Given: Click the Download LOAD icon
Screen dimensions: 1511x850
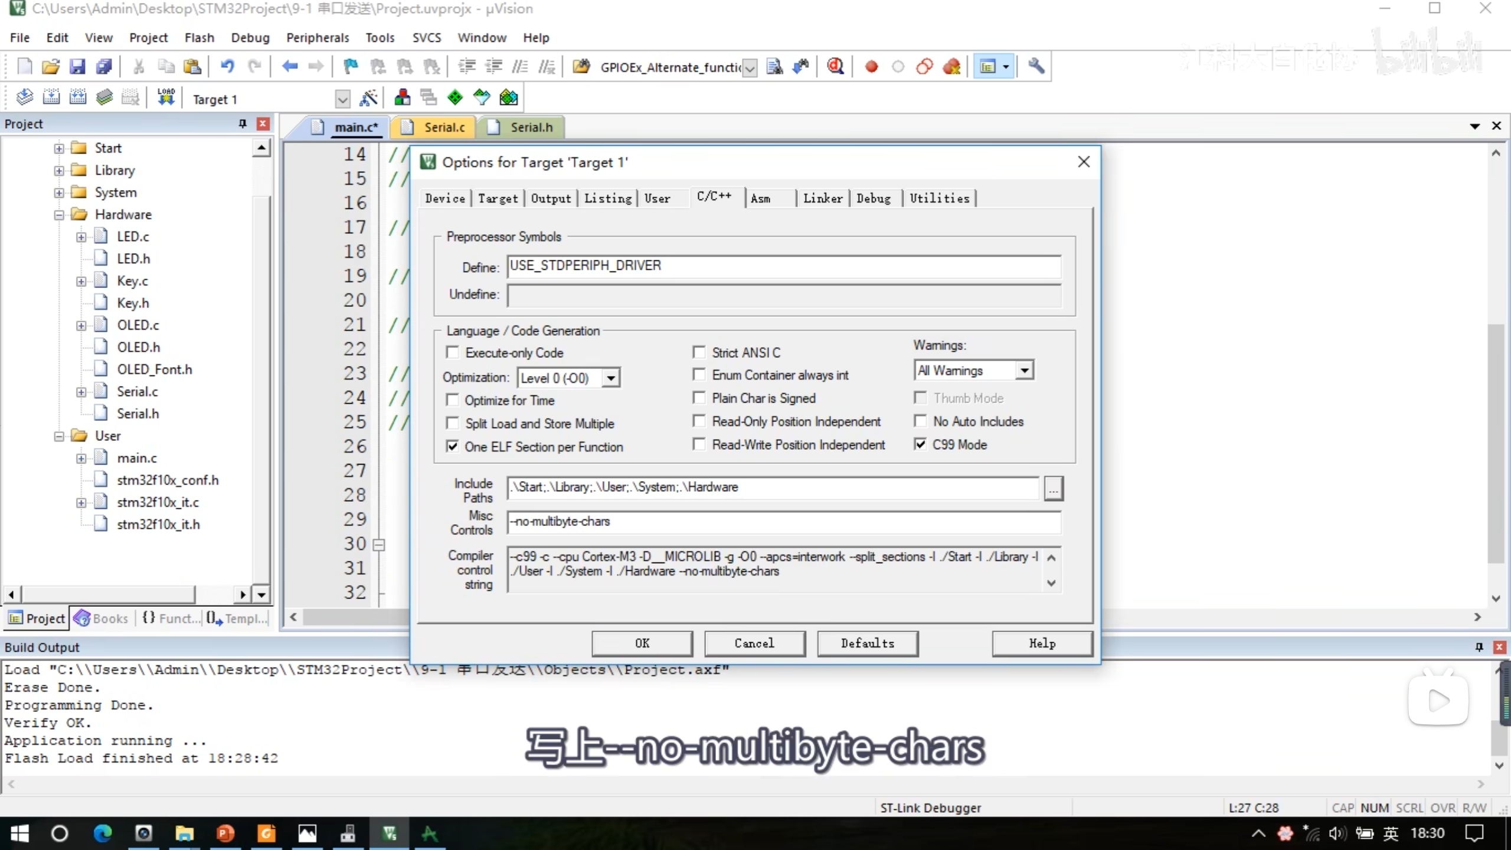Looking at the screenshot, I should [x=166, y=97].
